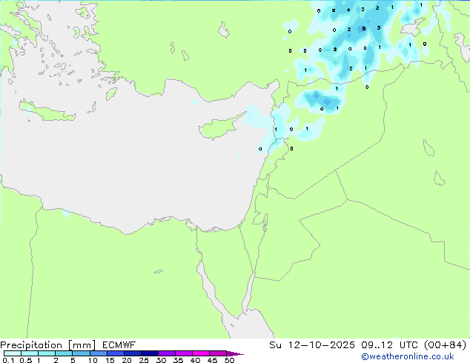Pick the legend swatch between 35 and 40
The image size is (470, 363).
point(184,353)
